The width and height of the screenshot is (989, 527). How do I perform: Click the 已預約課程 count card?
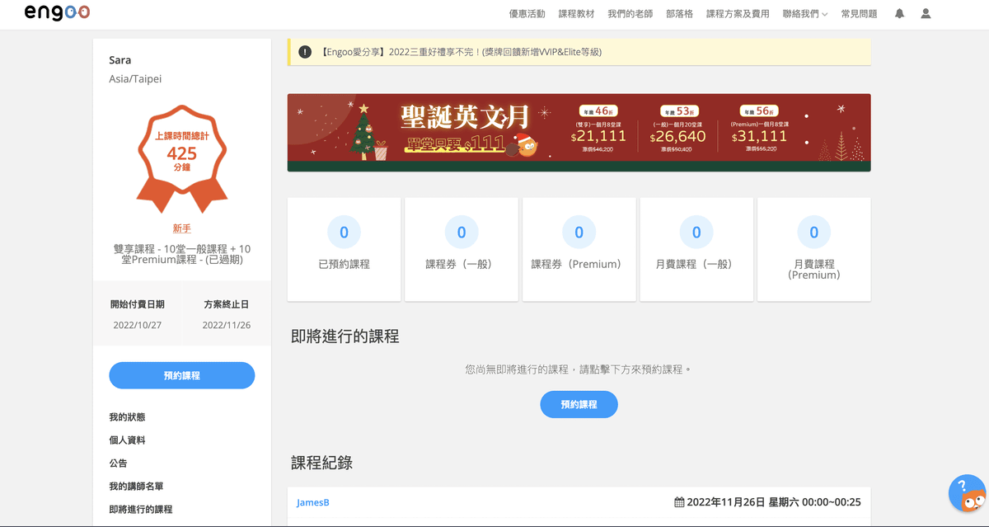[344, 249]
